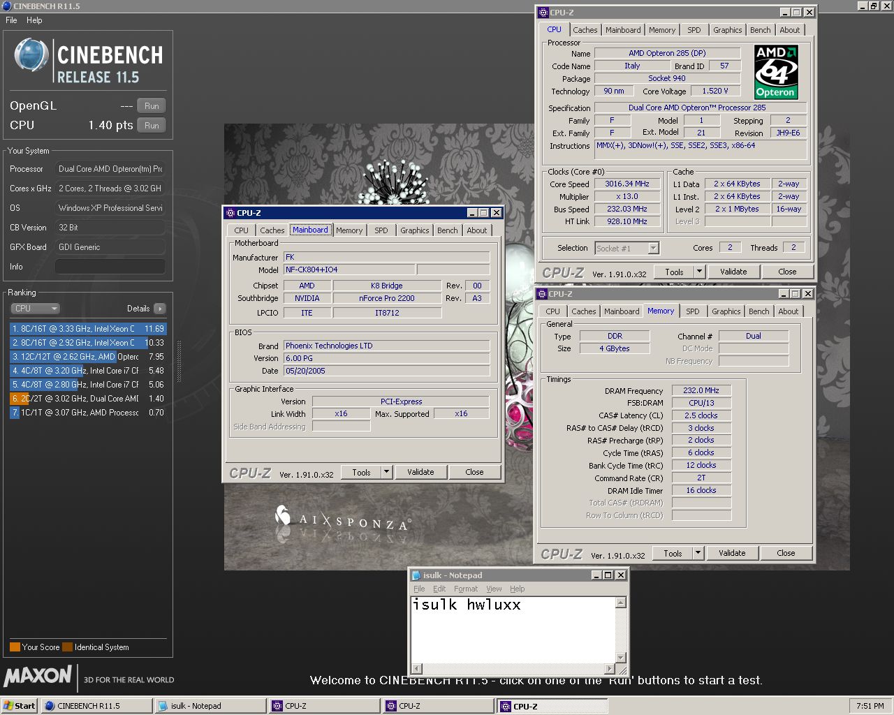The width and height of the screenshot is (894, 715).
Task: Click the CPU-Z icon in Mainboard window title bar
Action: click(230, 213)
